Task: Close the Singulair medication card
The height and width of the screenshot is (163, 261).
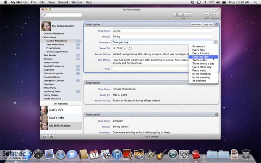Action: click(x=216, y=114)
